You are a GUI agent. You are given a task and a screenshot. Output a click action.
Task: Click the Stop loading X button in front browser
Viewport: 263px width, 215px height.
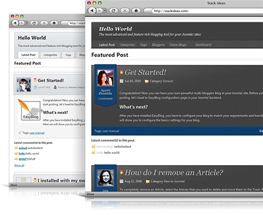tap(125, 11)
